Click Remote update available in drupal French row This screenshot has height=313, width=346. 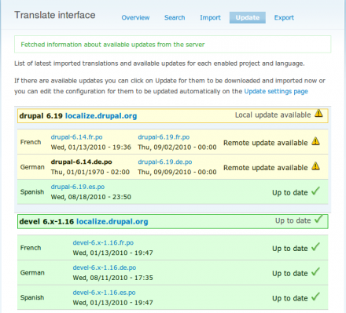tap(266, 143)
